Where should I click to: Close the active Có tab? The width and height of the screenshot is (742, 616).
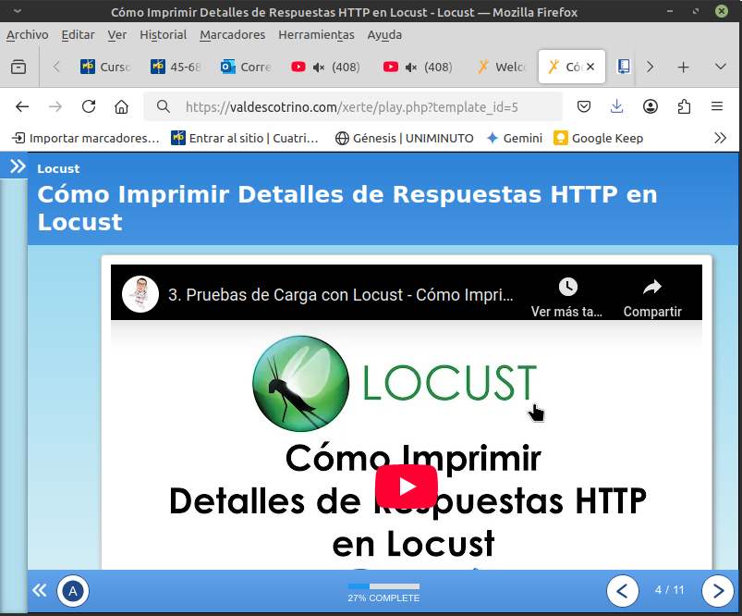[x=590, y=67]
